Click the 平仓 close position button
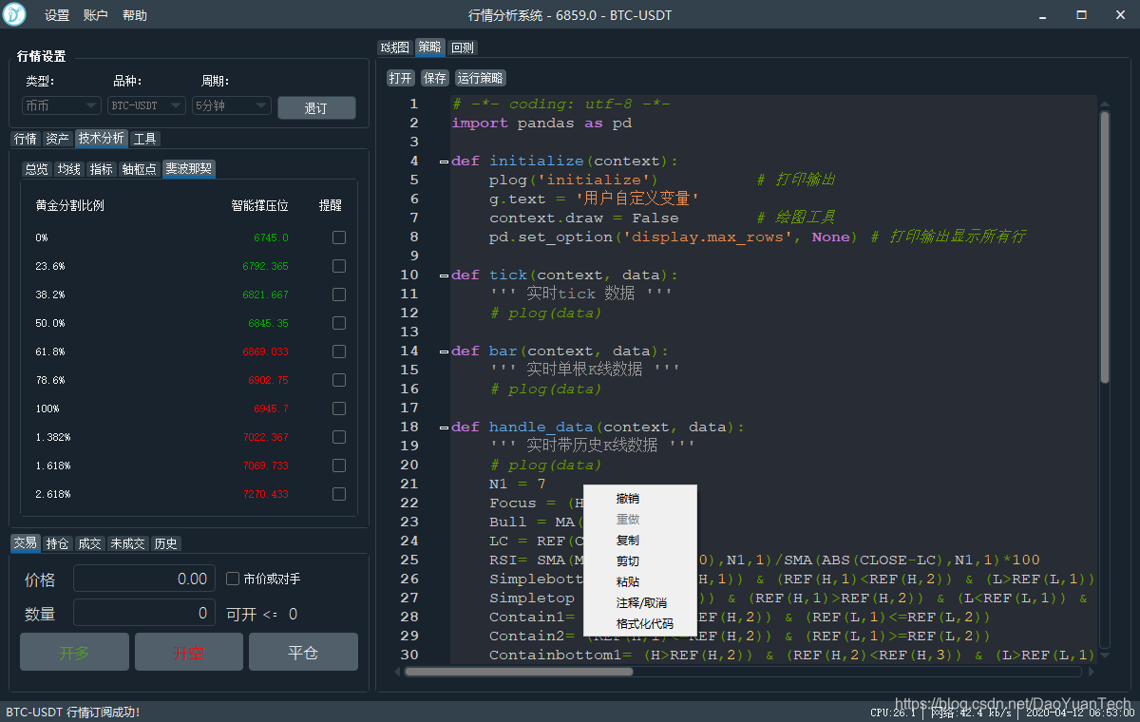The width and height of the screenshot is (1140, 722). (x=303, y=652)
